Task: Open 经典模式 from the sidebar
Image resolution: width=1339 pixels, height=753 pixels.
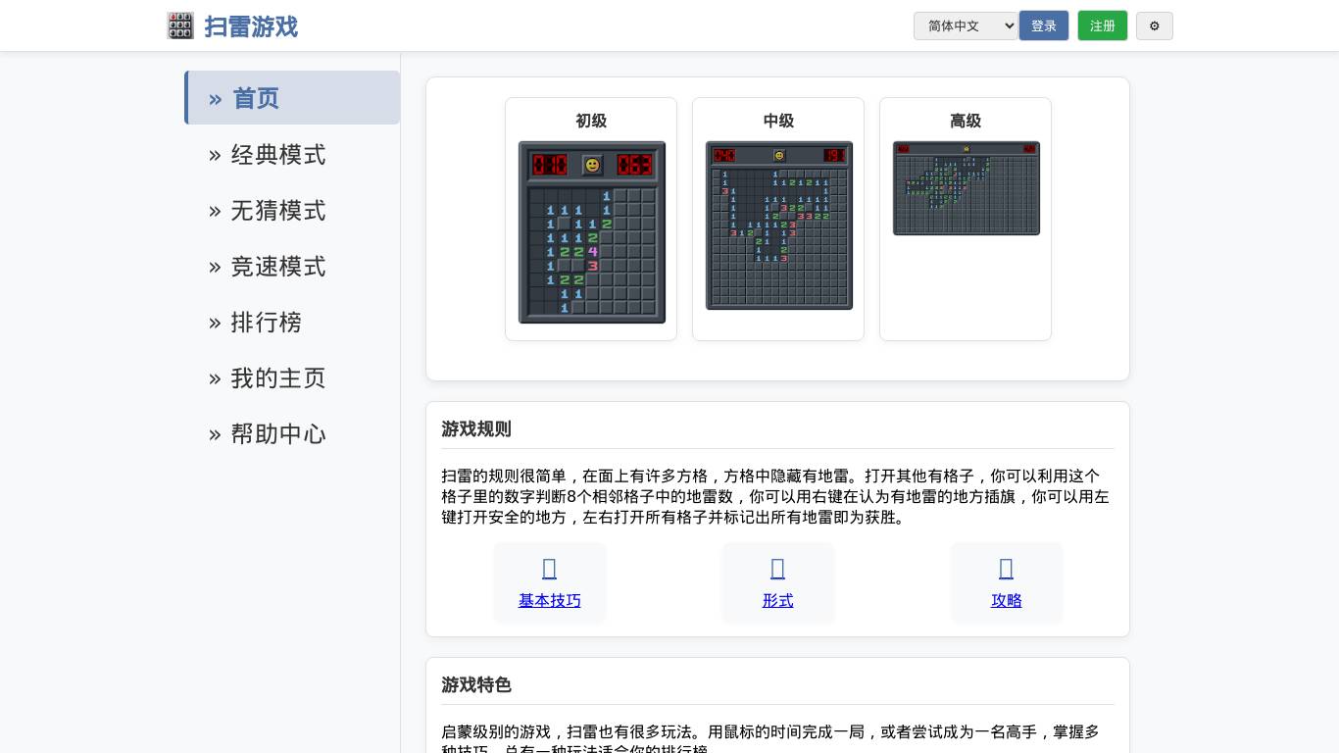Action: [278, 155]
